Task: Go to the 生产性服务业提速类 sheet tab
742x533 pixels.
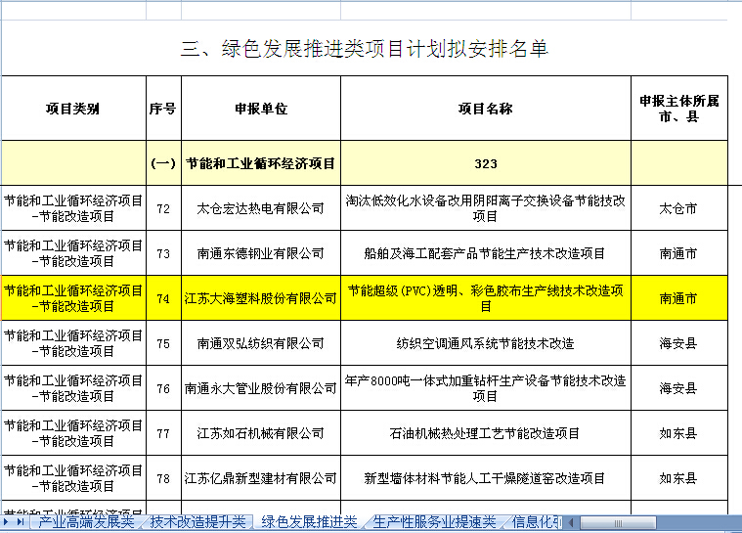Action: [434, 522]
